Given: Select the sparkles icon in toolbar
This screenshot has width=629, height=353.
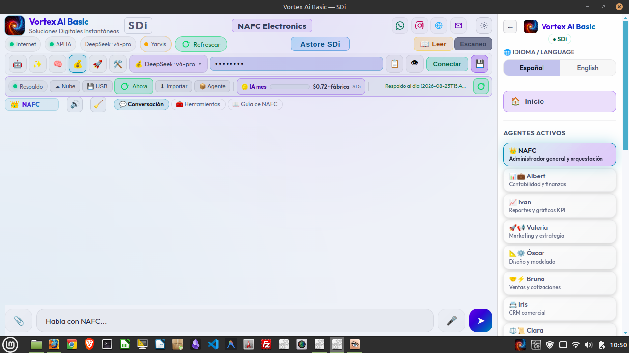Looking at the screenshot, I should pyautogui.click(x=38, y=64).
